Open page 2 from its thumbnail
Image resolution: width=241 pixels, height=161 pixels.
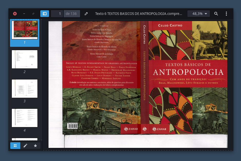pyautogui.click(x=24, y=59)
